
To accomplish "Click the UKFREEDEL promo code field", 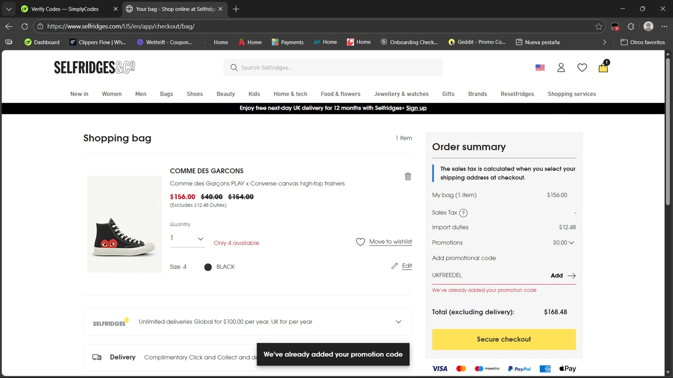I will tap(489, 275).
